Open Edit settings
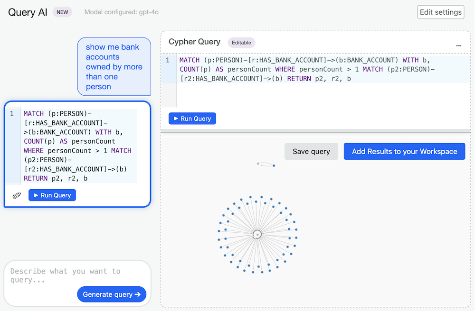This screenshot has height=311, width=475. click(x=440, y=12)
